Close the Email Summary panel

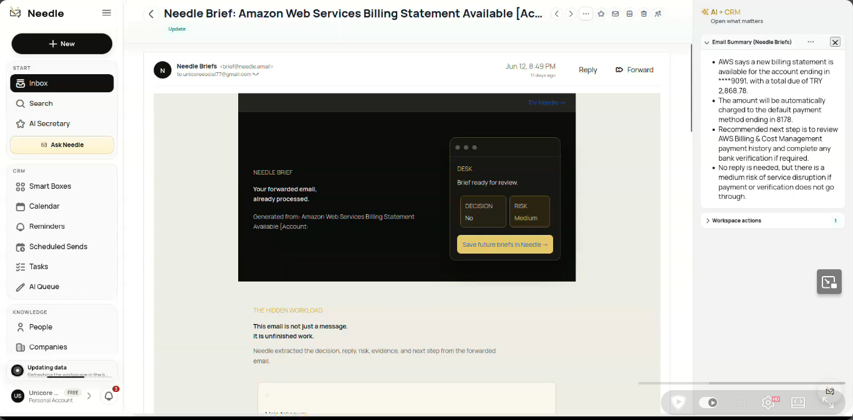835,42
